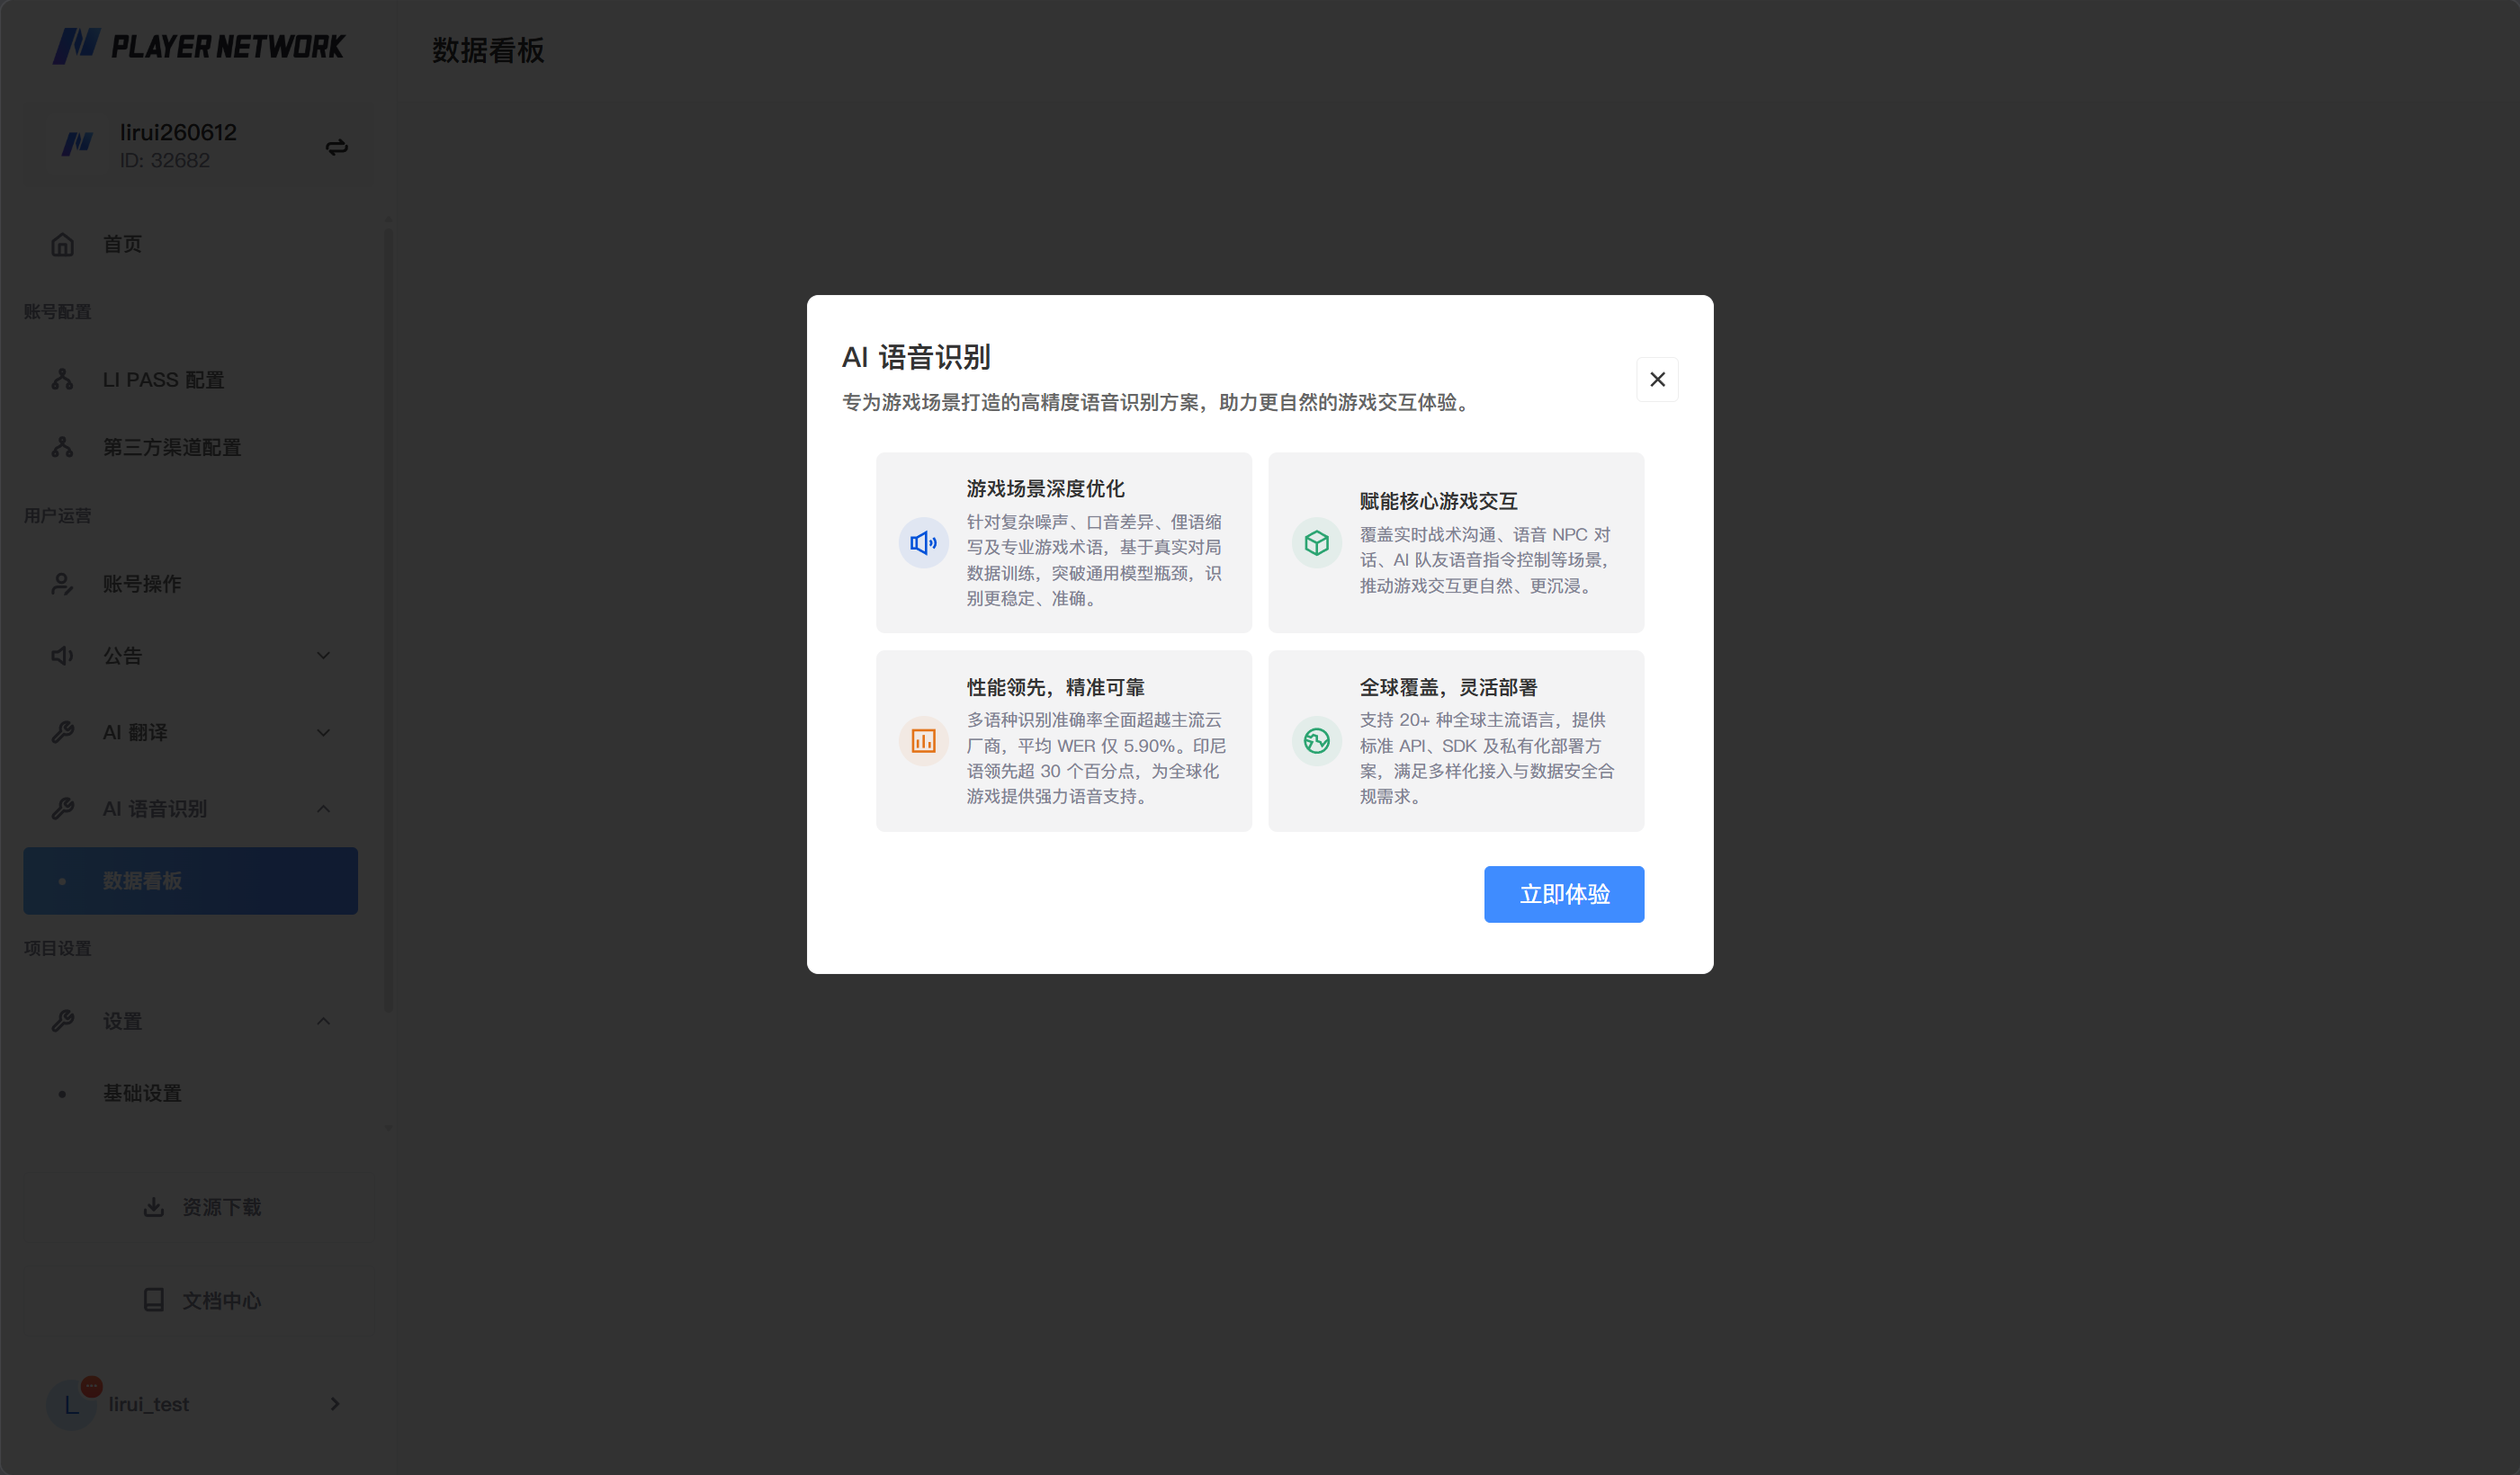The image size is (2520, 1475).
Task: Click the lirui260612 project avatar icon
Action: [x=77, y=145]
